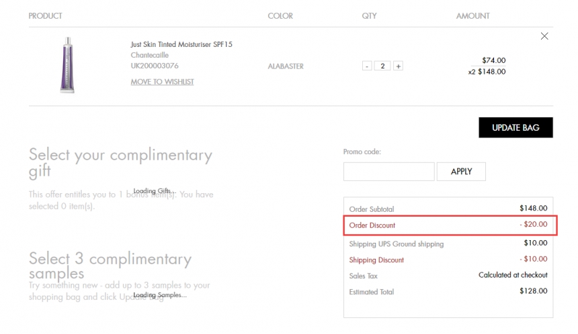Screen dimensions: 578x334
Task: Move the item to wishlist
Action: click(x=162, y=82)
